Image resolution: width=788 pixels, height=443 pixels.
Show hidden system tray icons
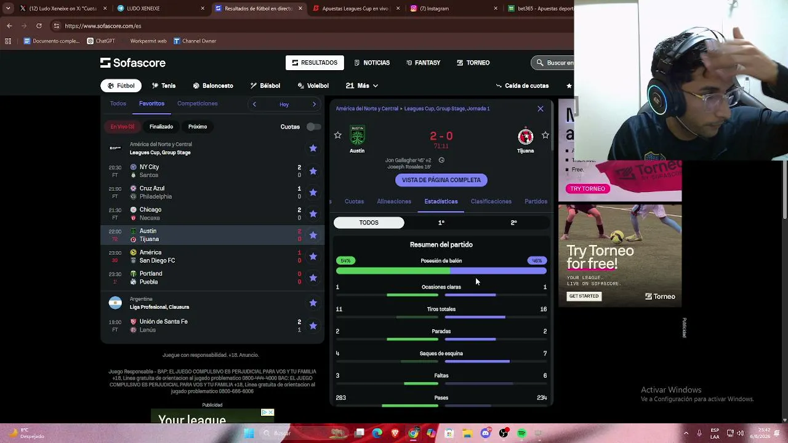coord(686,433)
